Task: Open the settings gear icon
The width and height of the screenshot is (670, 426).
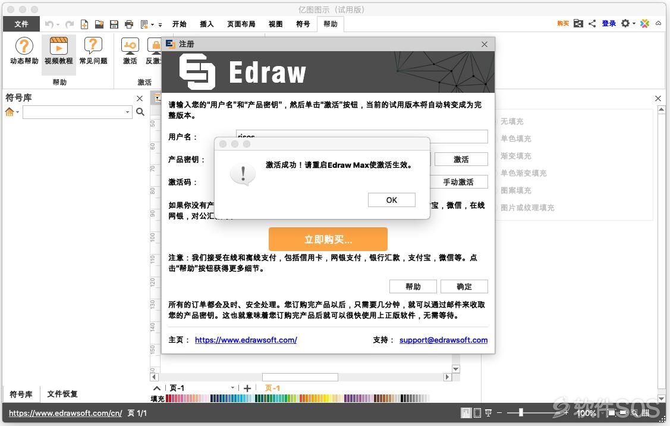Action: [625, 24]
